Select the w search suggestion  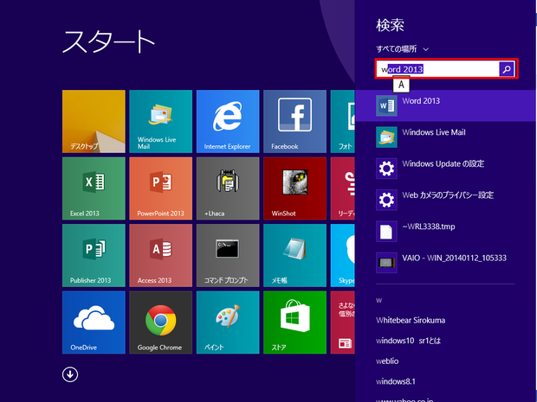pos(378,301)
